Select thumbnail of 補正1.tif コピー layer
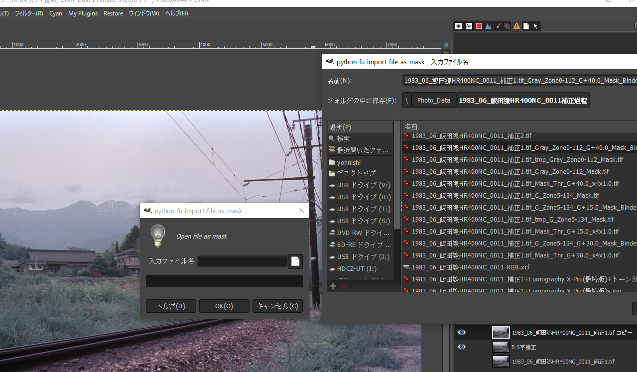Image resolution: width=637 pixels, height=372 pixels. [501, 332]
